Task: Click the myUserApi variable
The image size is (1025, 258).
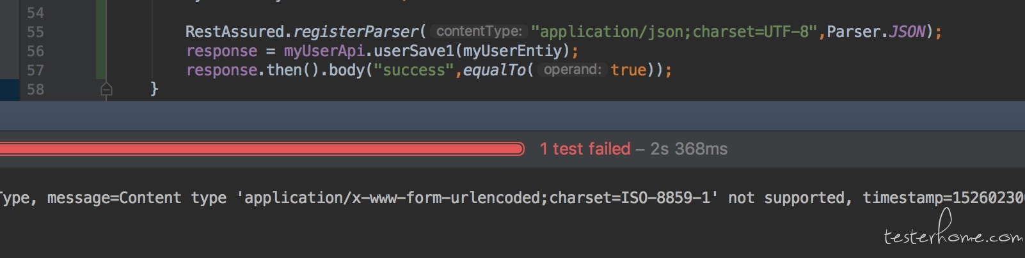Action: [324, 50]
